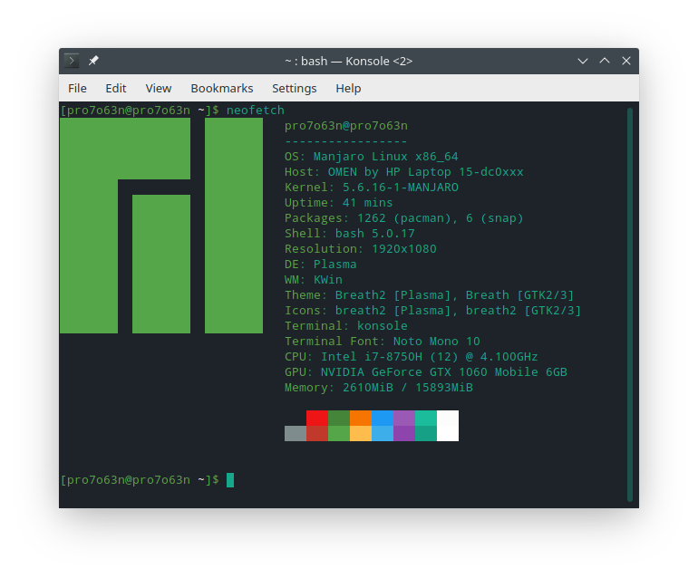Screen dimensions: 698x578
Task: Open the Bookmarks menu
Action: (222, 88)
